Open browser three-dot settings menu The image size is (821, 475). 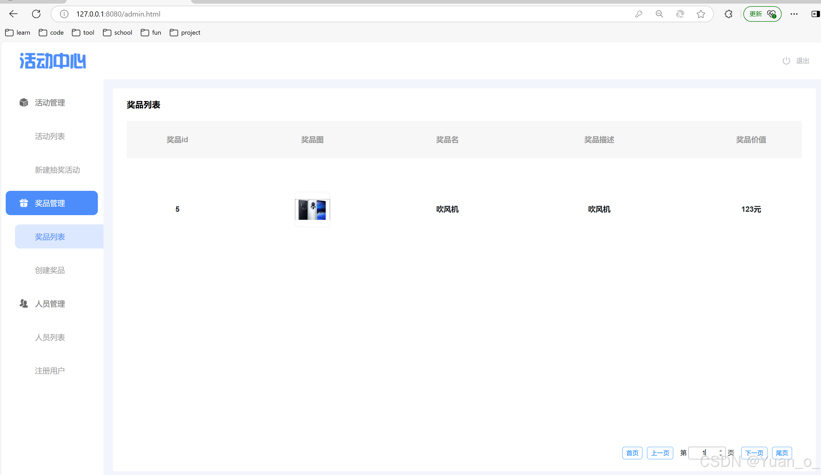pos(794,14)
